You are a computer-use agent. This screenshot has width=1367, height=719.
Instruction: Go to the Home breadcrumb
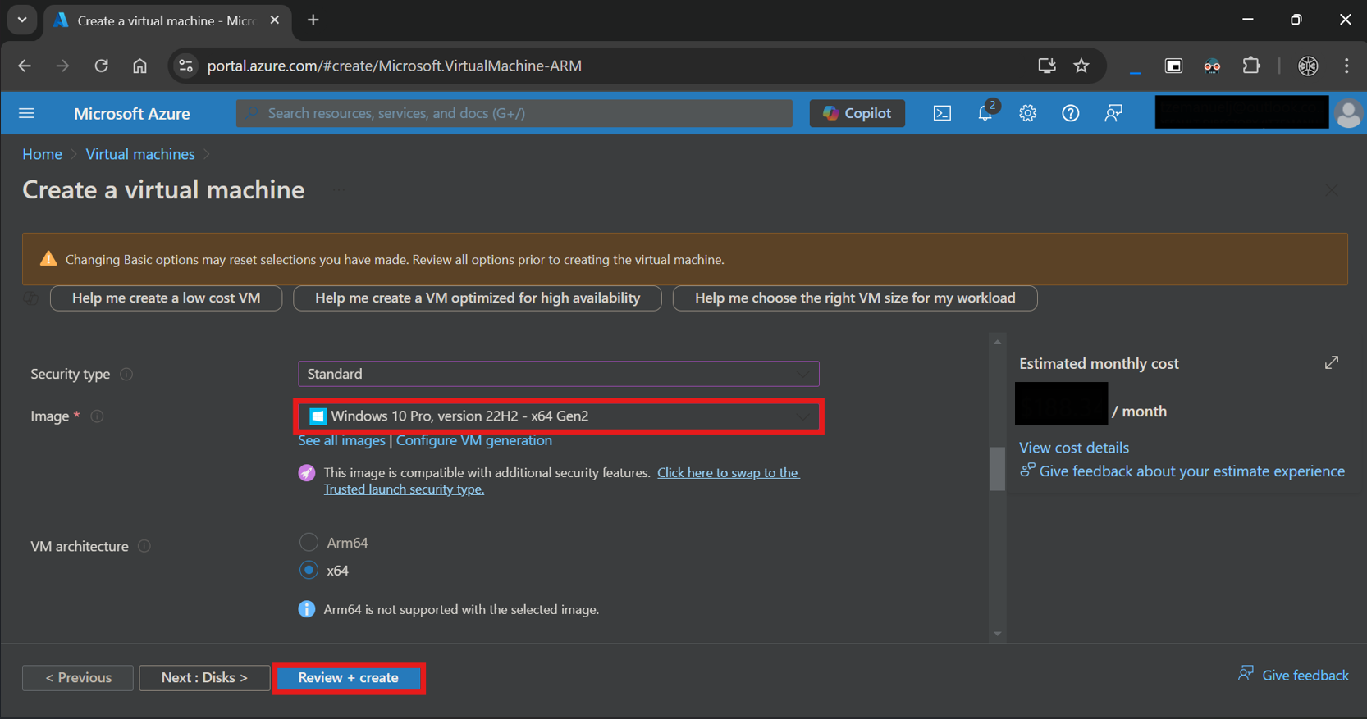(x=42, y=154)
